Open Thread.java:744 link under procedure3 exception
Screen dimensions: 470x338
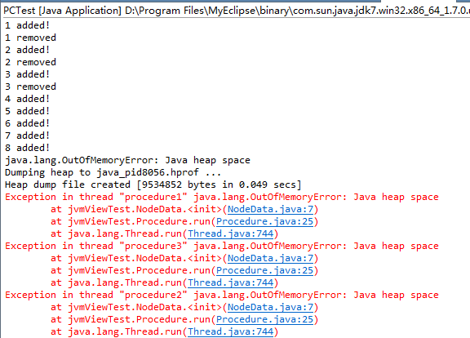pos(231,282)
